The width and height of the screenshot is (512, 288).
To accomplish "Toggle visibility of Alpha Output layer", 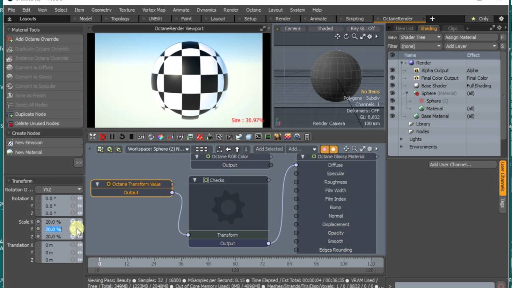I will [392, 70].
